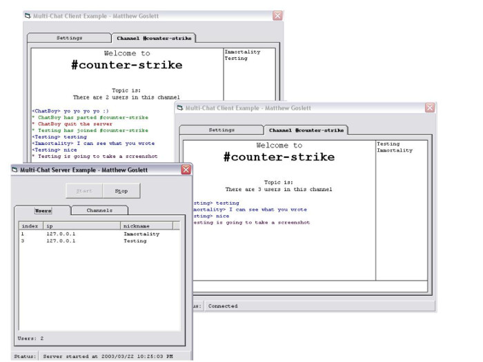Screen dimensions: 483x362
Task: Click the front chat client's title bar icon
Action: 180,108
